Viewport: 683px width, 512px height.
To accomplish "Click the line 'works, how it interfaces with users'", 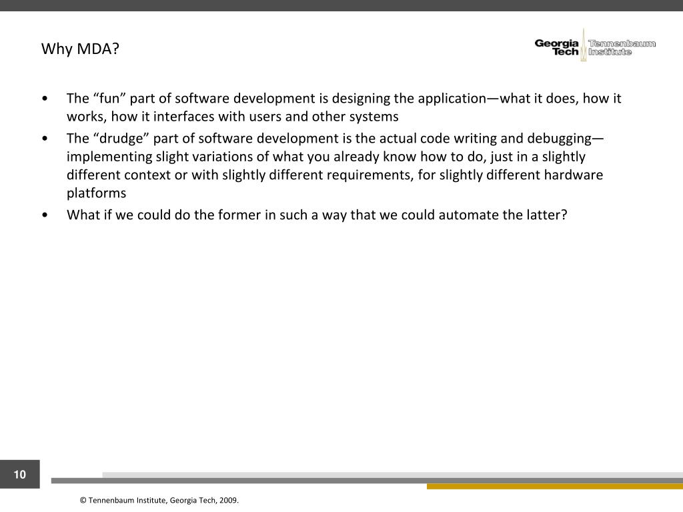I will [232, 117].
